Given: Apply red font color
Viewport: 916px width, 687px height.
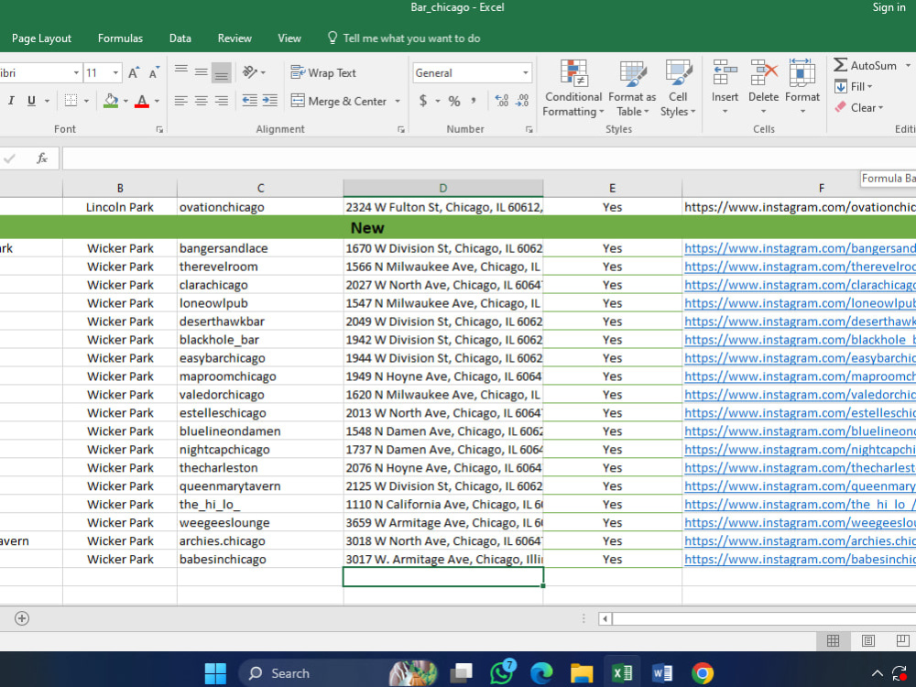Looking at the screenshot, I should click(x=141, y=101).
